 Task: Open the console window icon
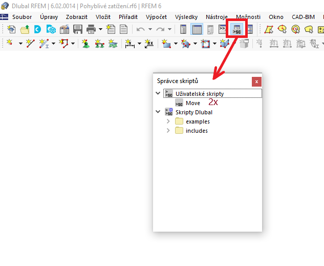222,29
